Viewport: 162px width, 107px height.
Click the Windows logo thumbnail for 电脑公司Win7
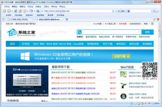[x=123, y=96]
